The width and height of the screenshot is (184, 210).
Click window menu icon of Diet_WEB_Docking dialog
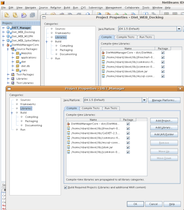click(44, 18)
